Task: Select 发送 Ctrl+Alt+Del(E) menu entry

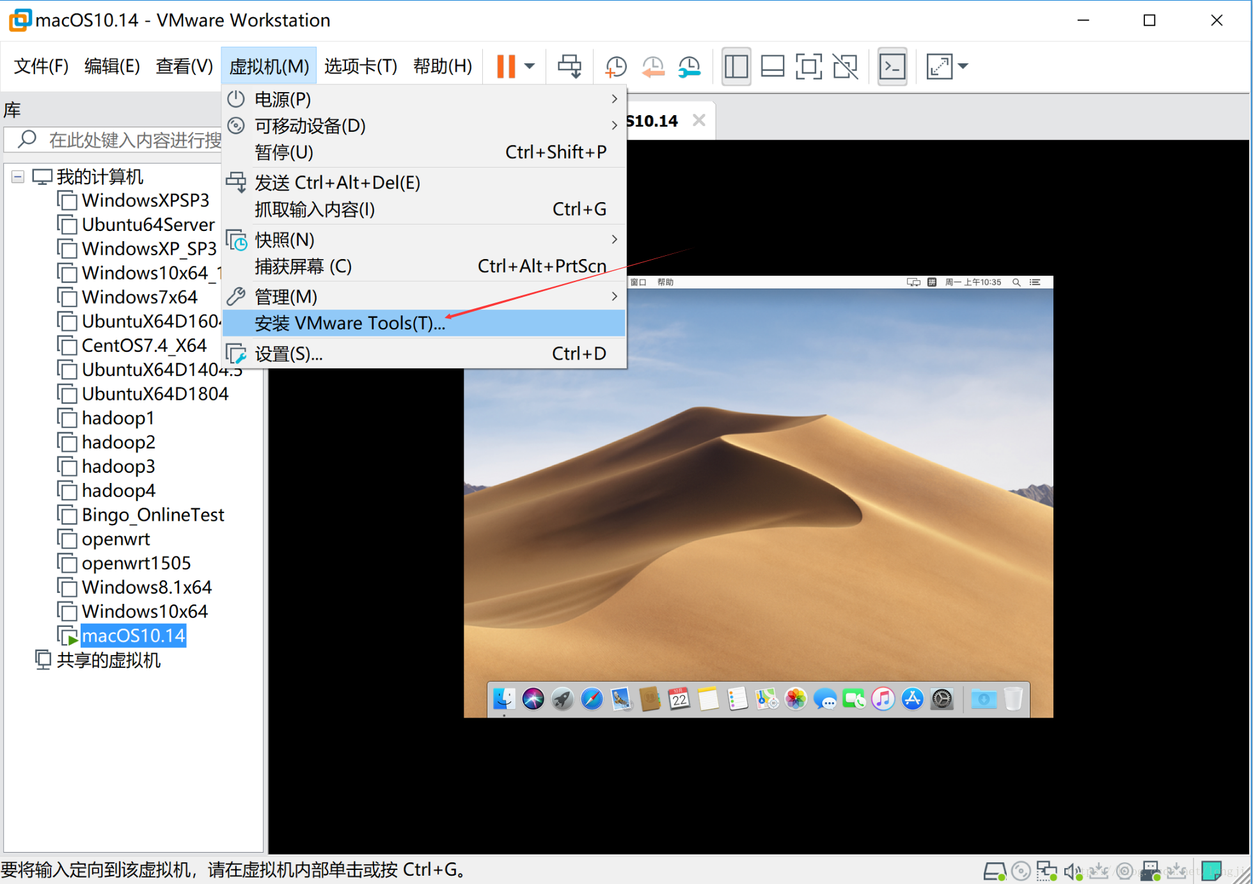Action: point(424,183)
